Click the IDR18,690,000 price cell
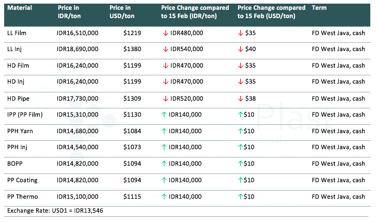Image resolution: width=377 pixels, height=223 pixels. pos(77,49)
